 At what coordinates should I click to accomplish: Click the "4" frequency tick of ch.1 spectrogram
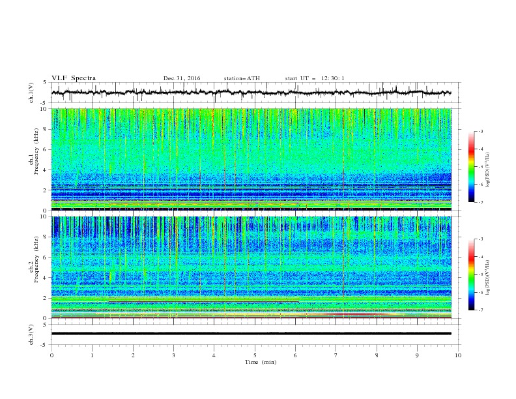coord(46,170)
